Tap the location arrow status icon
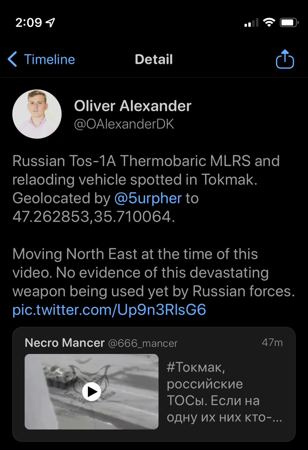Viewport: 308px width, 450px height. click(x=50, y=22)
